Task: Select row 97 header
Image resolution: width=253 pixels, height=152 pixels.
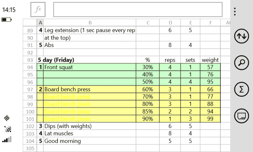Action: [x=30, y=89]
